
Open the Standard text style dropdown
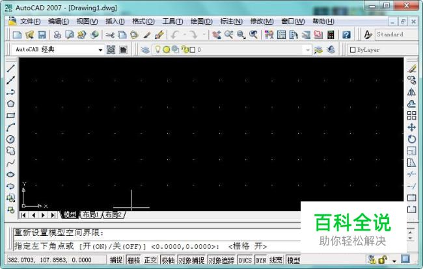click(x=396, y=34)
